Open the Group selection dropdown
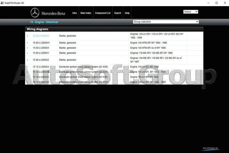The image size is (229, 153). [166, 22]
